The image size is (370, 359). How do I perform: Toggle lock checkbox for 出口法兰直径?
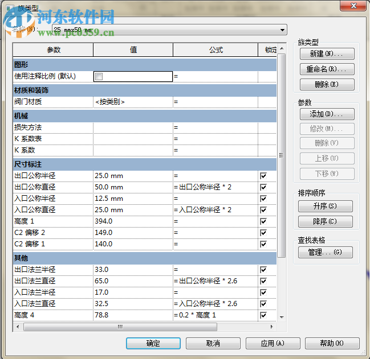(263, 281)
